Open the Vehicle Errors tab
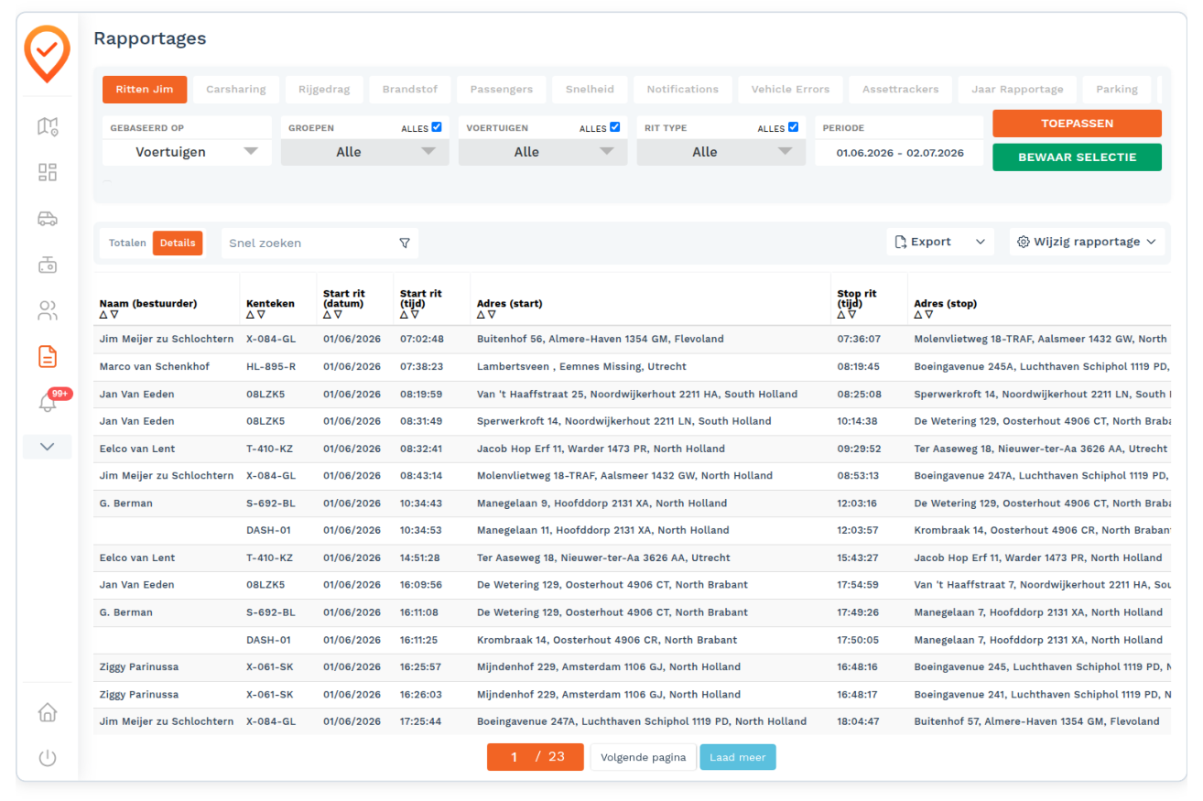The height and width of the screenshot is (801, 1203). tap(790, 90)
